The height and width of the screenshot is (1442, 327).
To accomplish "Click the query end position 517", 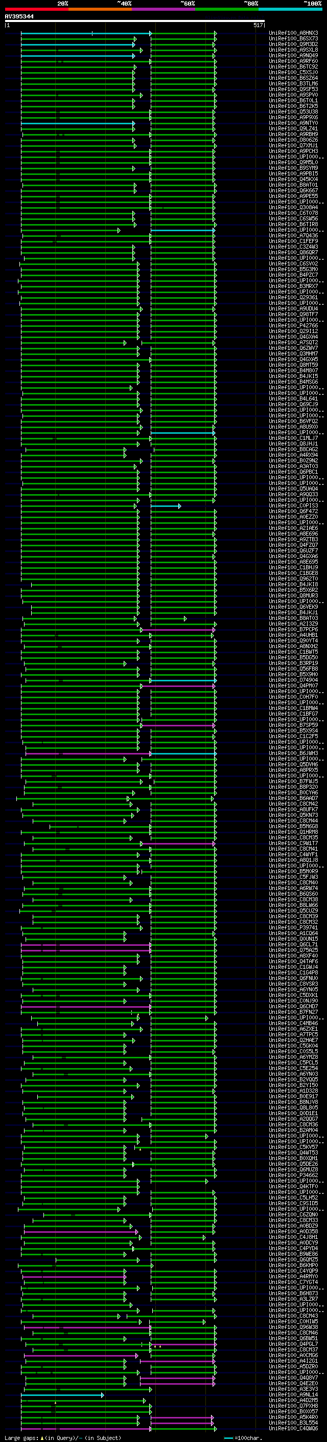I will click(258, 25).
